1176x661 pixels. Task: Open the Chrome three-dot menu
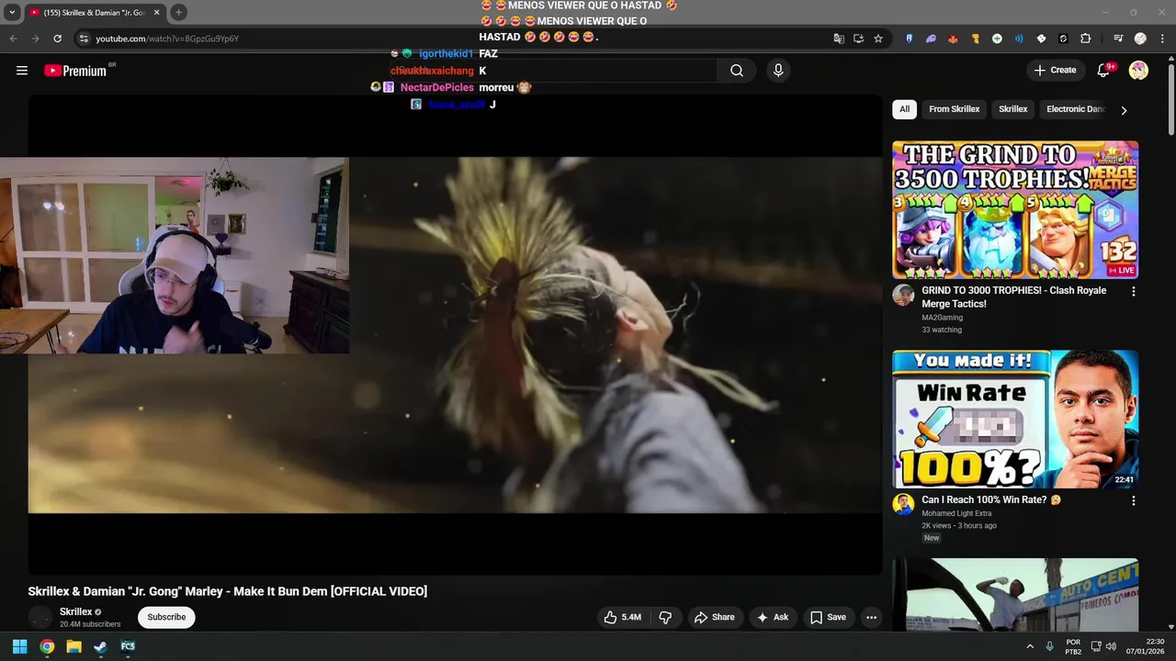click(1163, 39)
